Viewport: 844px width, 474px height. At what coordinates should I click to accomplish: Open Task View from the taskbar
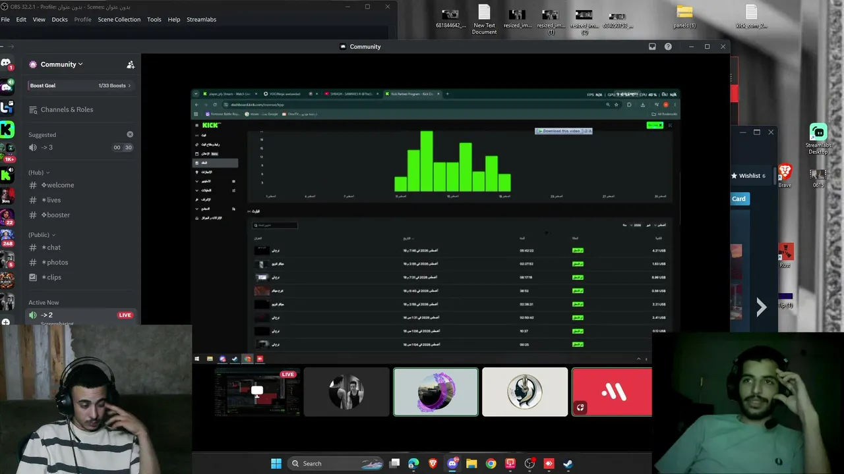(394, 463)
